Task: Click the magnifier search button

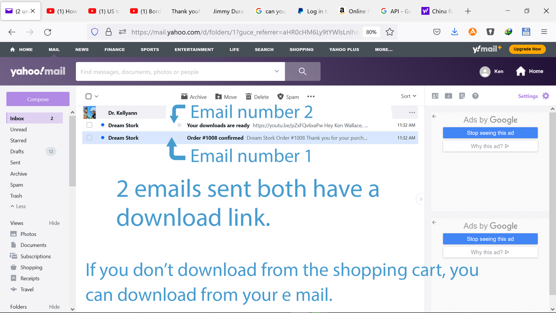Action: tap(302, 71)
